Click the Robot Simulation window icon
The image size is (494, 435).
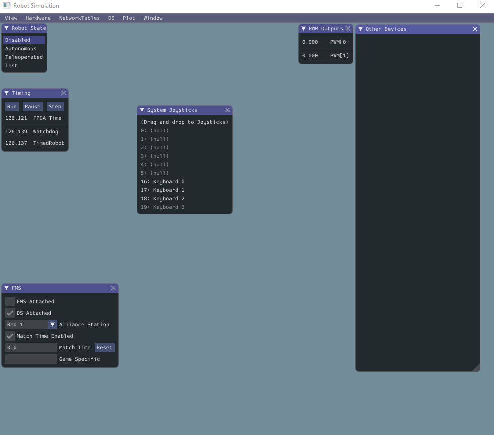tap(7, 5)
